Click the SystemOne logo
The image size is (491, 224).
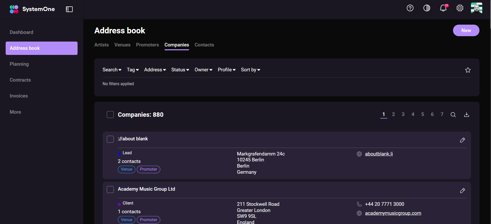(x=32, y=9)
